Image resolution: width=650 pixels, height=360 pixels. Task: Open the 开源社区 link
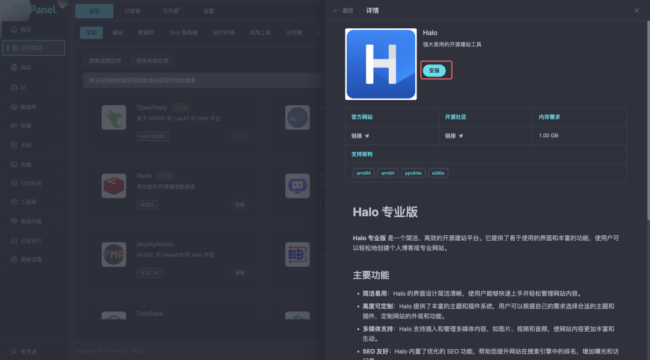click(x=454, y=135)
